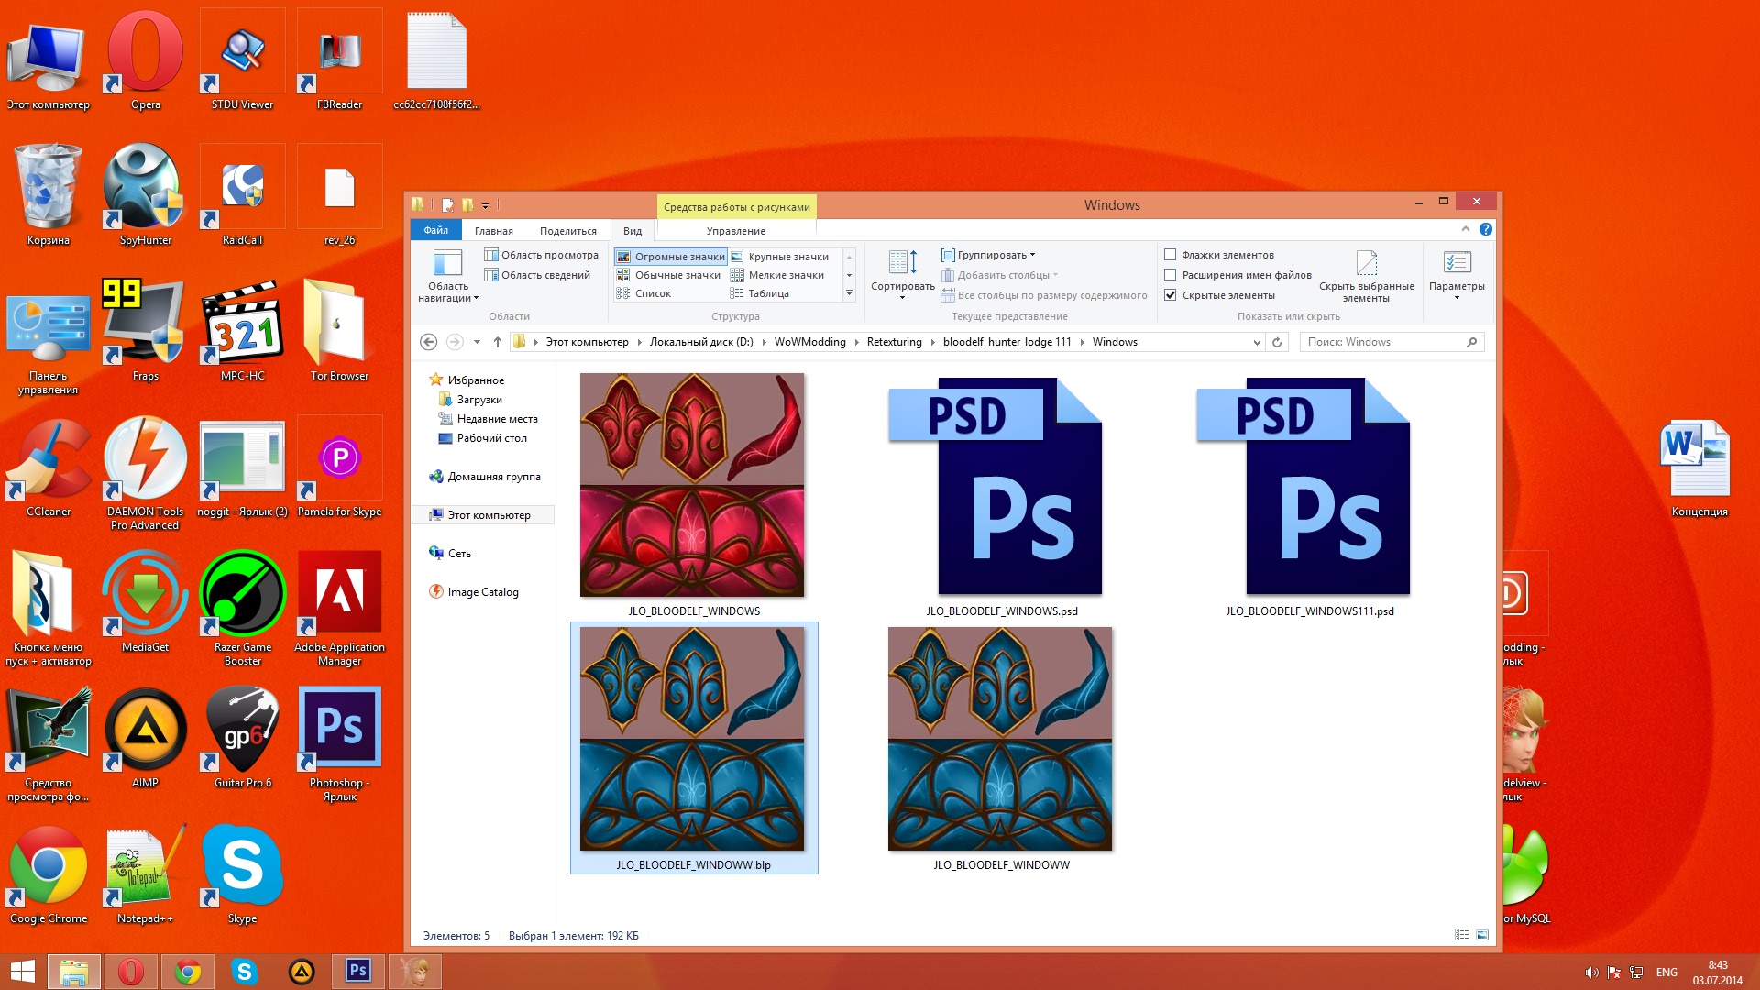Switch to large thumbnails status bar icon
Viewport: 1760px width, 990px height.
(1482, 935)
